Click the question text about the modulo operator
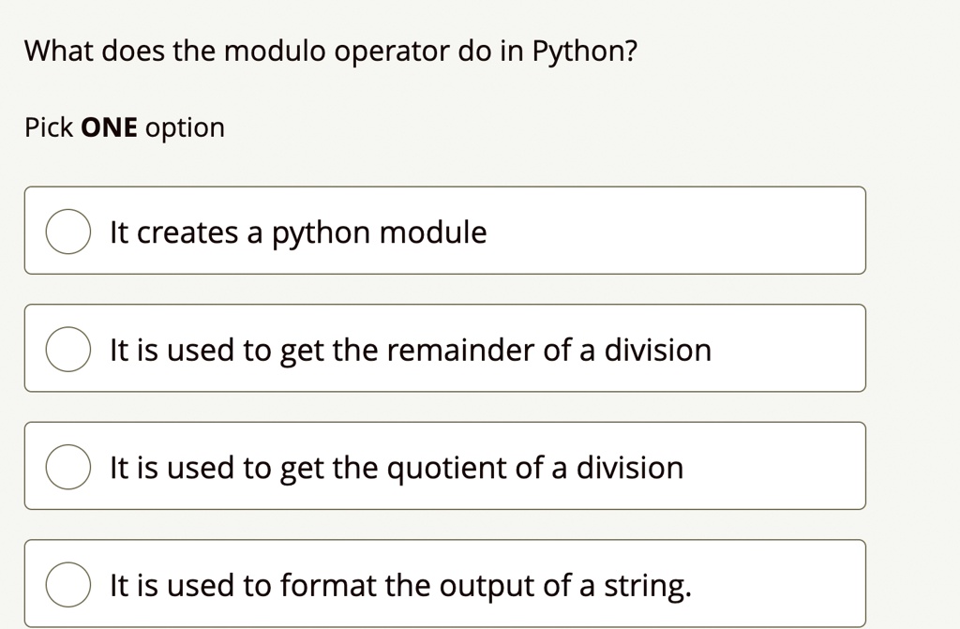The width and height of the screenshot is (960, 629). tap(330, 52)
